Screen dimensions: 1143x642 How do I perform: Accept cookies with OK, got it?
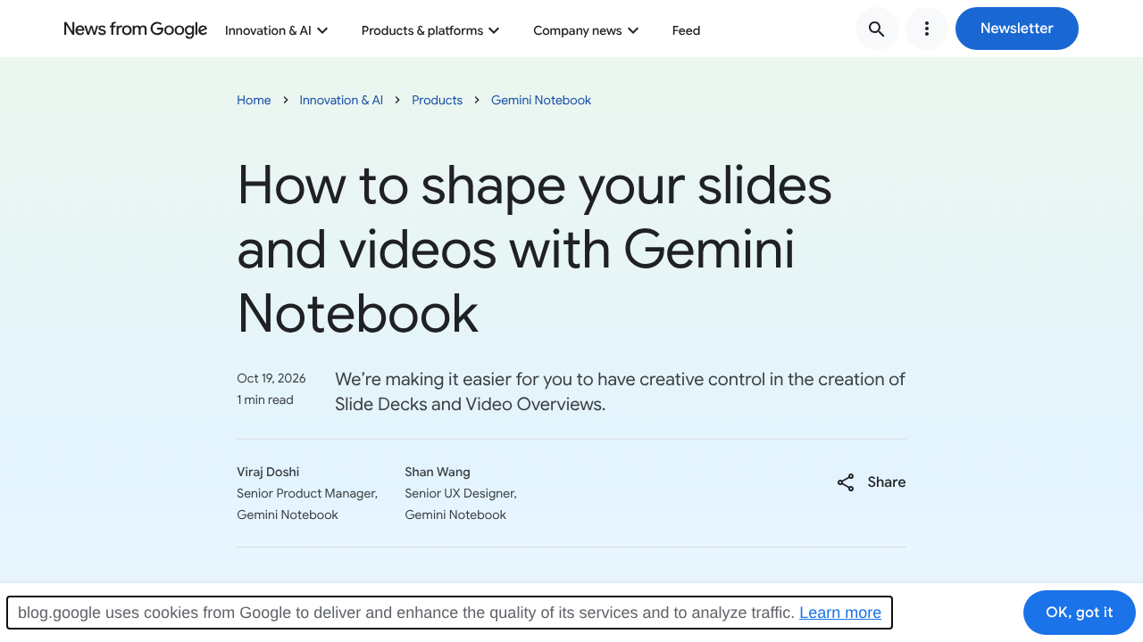click(1080, 613)
